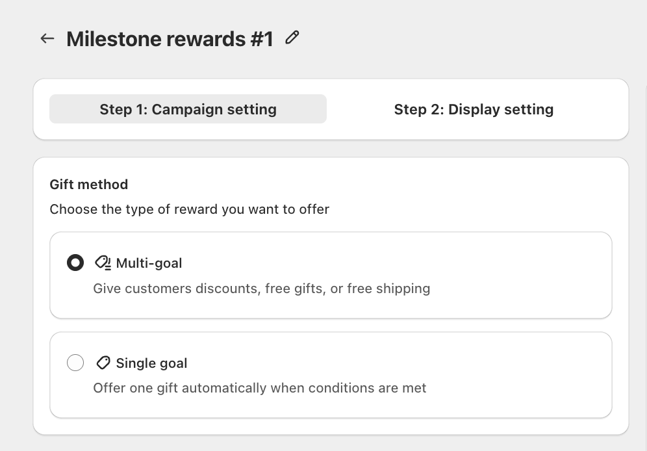
Task: Edit campaign name with the pencil icon
Action: tap(292, 38)
